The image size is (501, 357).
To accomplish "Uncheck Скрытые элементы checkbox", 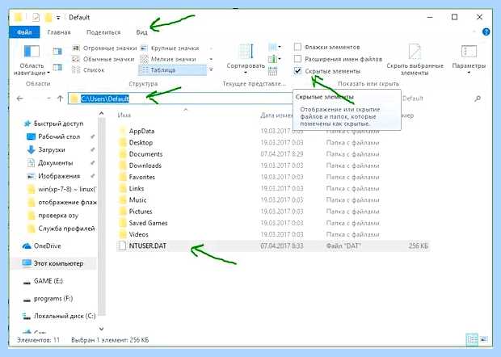I will [x=297, y=71].
